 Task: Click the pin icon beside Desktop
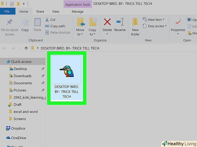click(x=43, y=69)
